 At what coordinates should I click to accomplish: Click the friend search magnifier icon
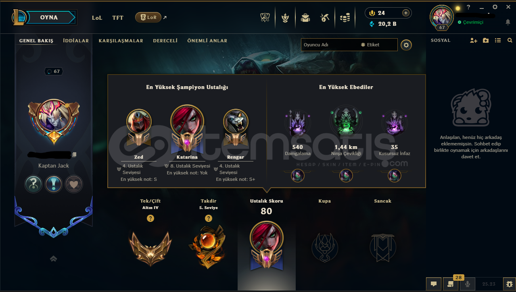510,40
